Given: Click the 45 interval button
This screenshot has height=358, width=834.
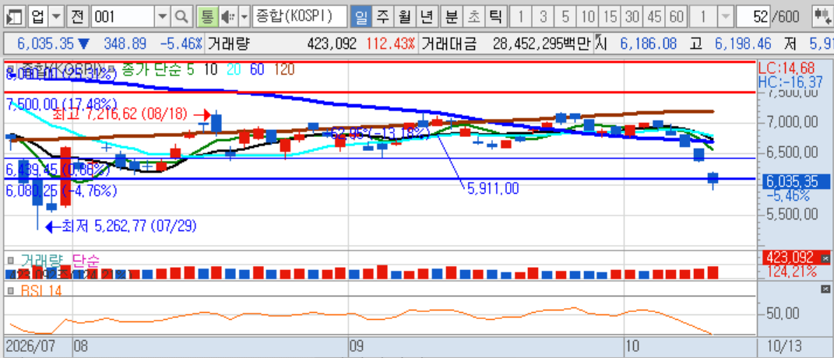Looking at the screenshot, I should tap(654, 18).
